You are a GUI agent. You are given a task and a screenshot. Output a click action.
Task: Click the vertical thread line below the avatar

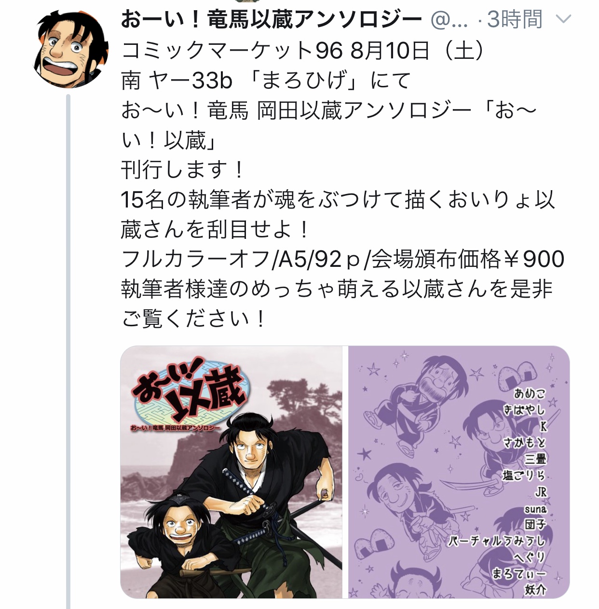pos(68,351)
